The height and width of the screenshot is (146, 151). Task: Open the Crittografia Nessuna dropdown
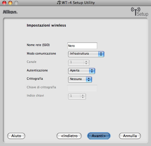80,79
